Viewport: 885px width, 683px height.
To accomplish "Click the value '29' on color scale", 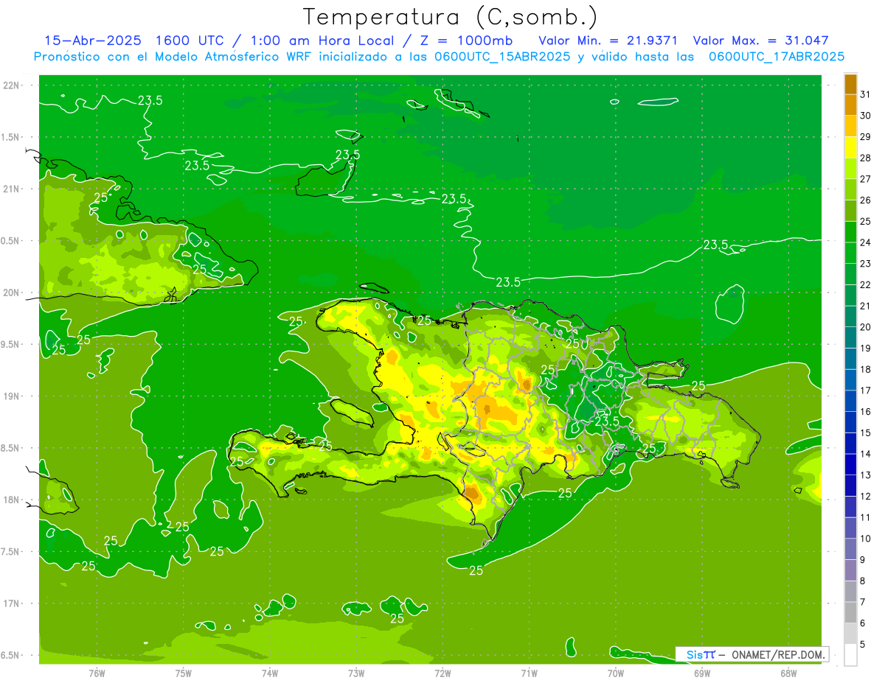I will (866, 138).
